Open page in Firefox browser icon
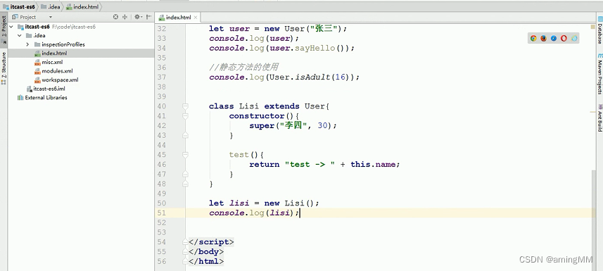This screenshot has height=271, width=603. pos(543,38)
